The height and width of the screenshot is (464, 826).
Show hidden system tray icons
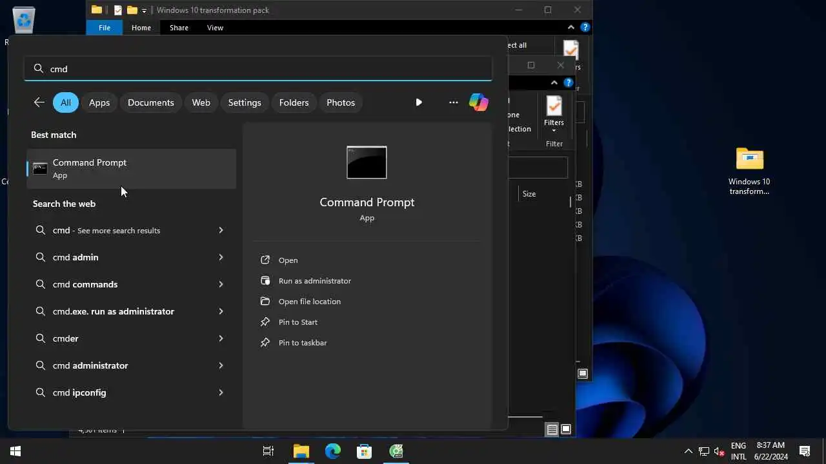[688, 451]
